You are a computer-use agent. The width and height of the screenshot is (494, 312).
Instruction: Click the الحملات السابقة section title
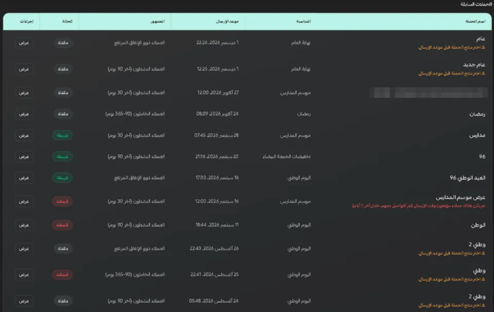point(475,4)
